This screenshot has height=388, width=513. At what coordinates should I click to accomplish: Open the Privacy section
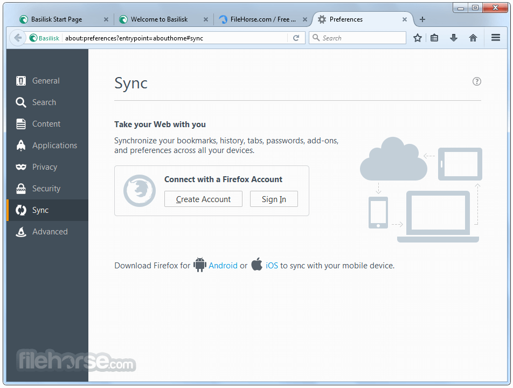click(47, 167)
